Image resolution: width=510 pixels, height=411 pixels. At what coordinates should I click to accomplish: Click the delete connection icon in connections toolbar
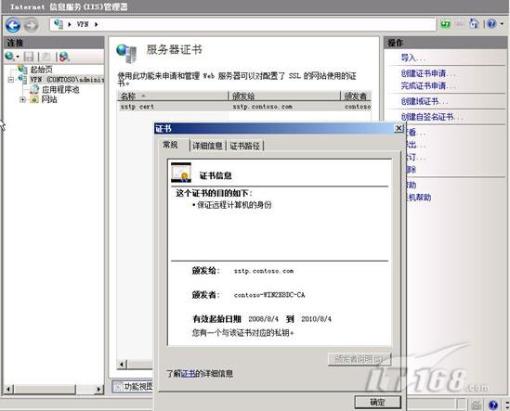[64, 57]
